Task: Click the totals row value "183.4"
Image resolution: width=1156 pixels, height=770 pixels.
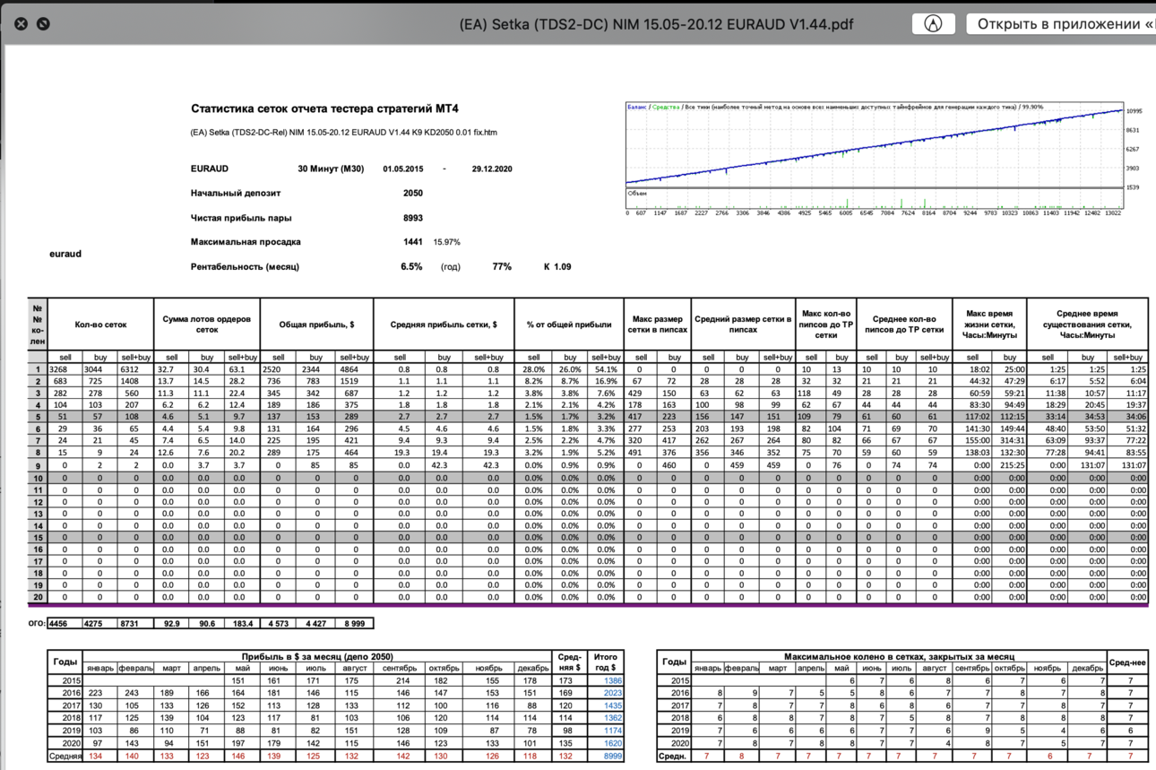Action: pyautogui.click(x=243, y=623)
